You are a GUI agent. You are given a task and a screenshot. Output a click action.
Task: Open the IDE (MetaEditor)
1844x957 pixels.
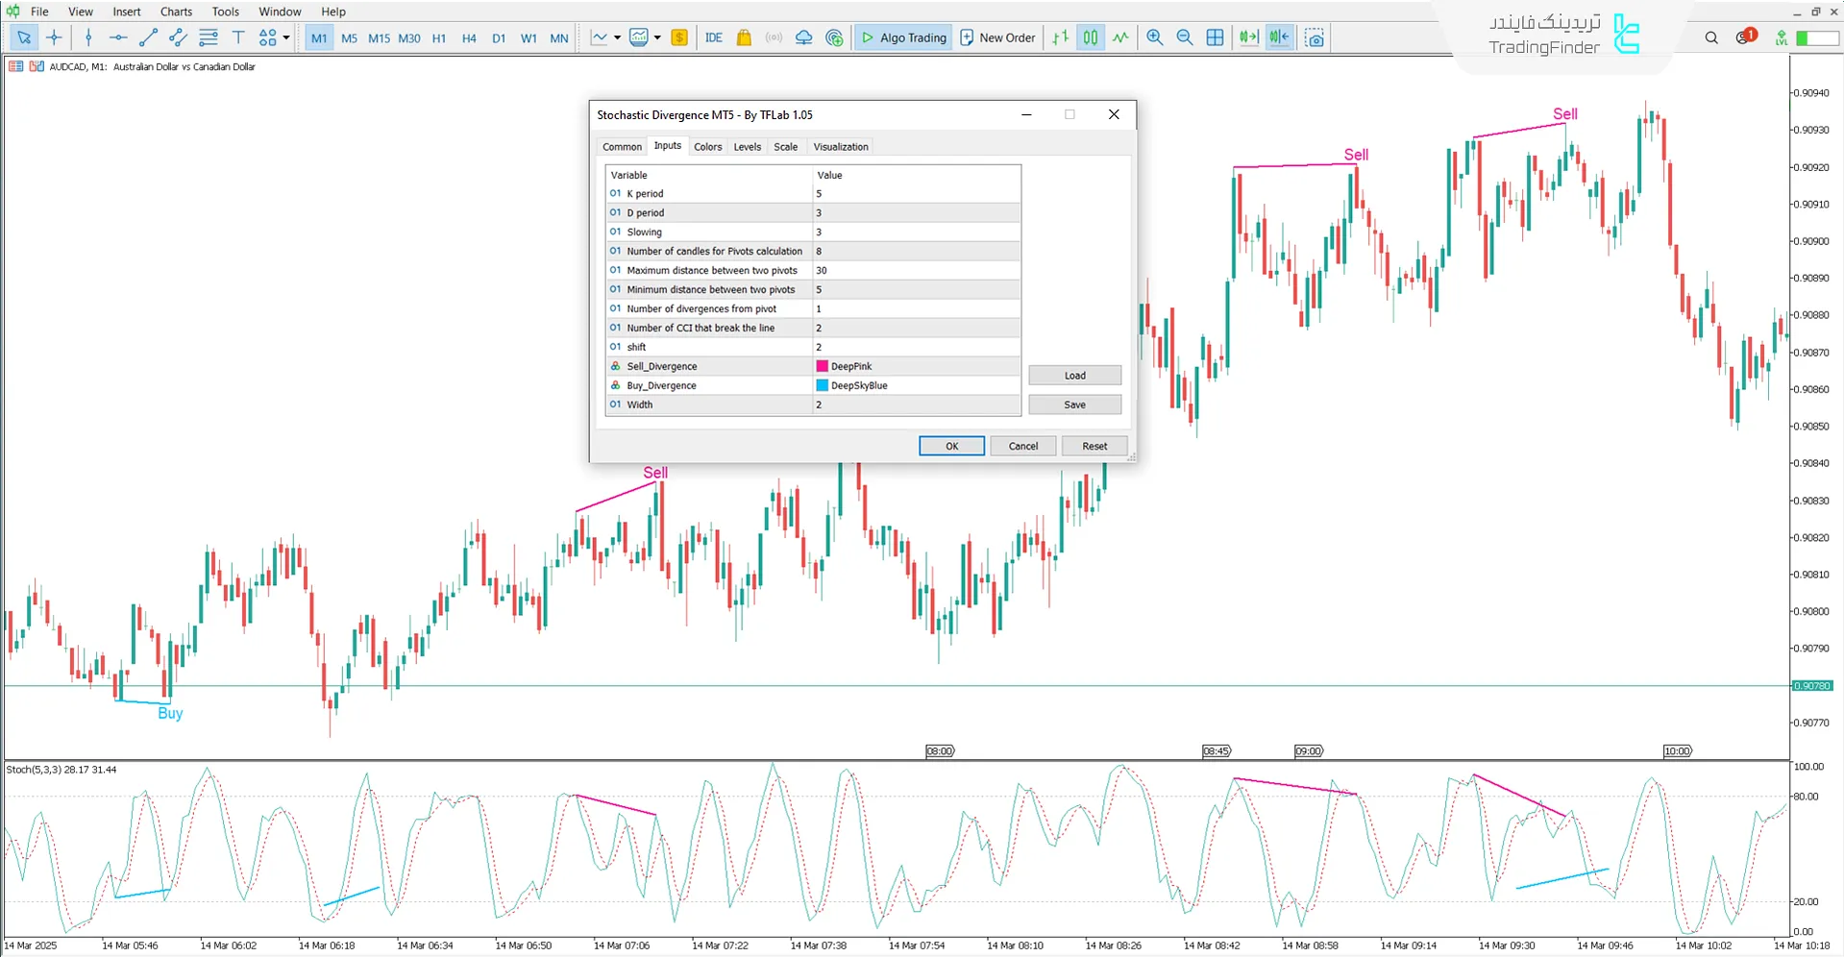tap(713, 37)
